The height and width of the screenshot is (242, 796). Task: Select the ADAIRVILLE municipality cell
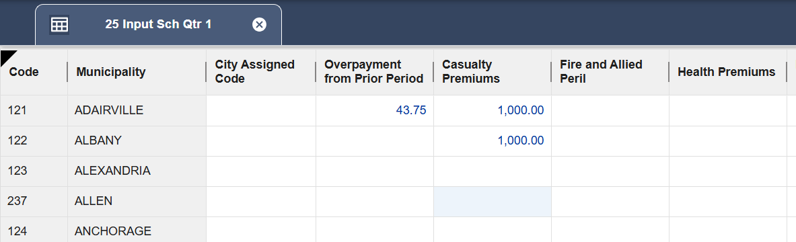click(x=137, y=111)
